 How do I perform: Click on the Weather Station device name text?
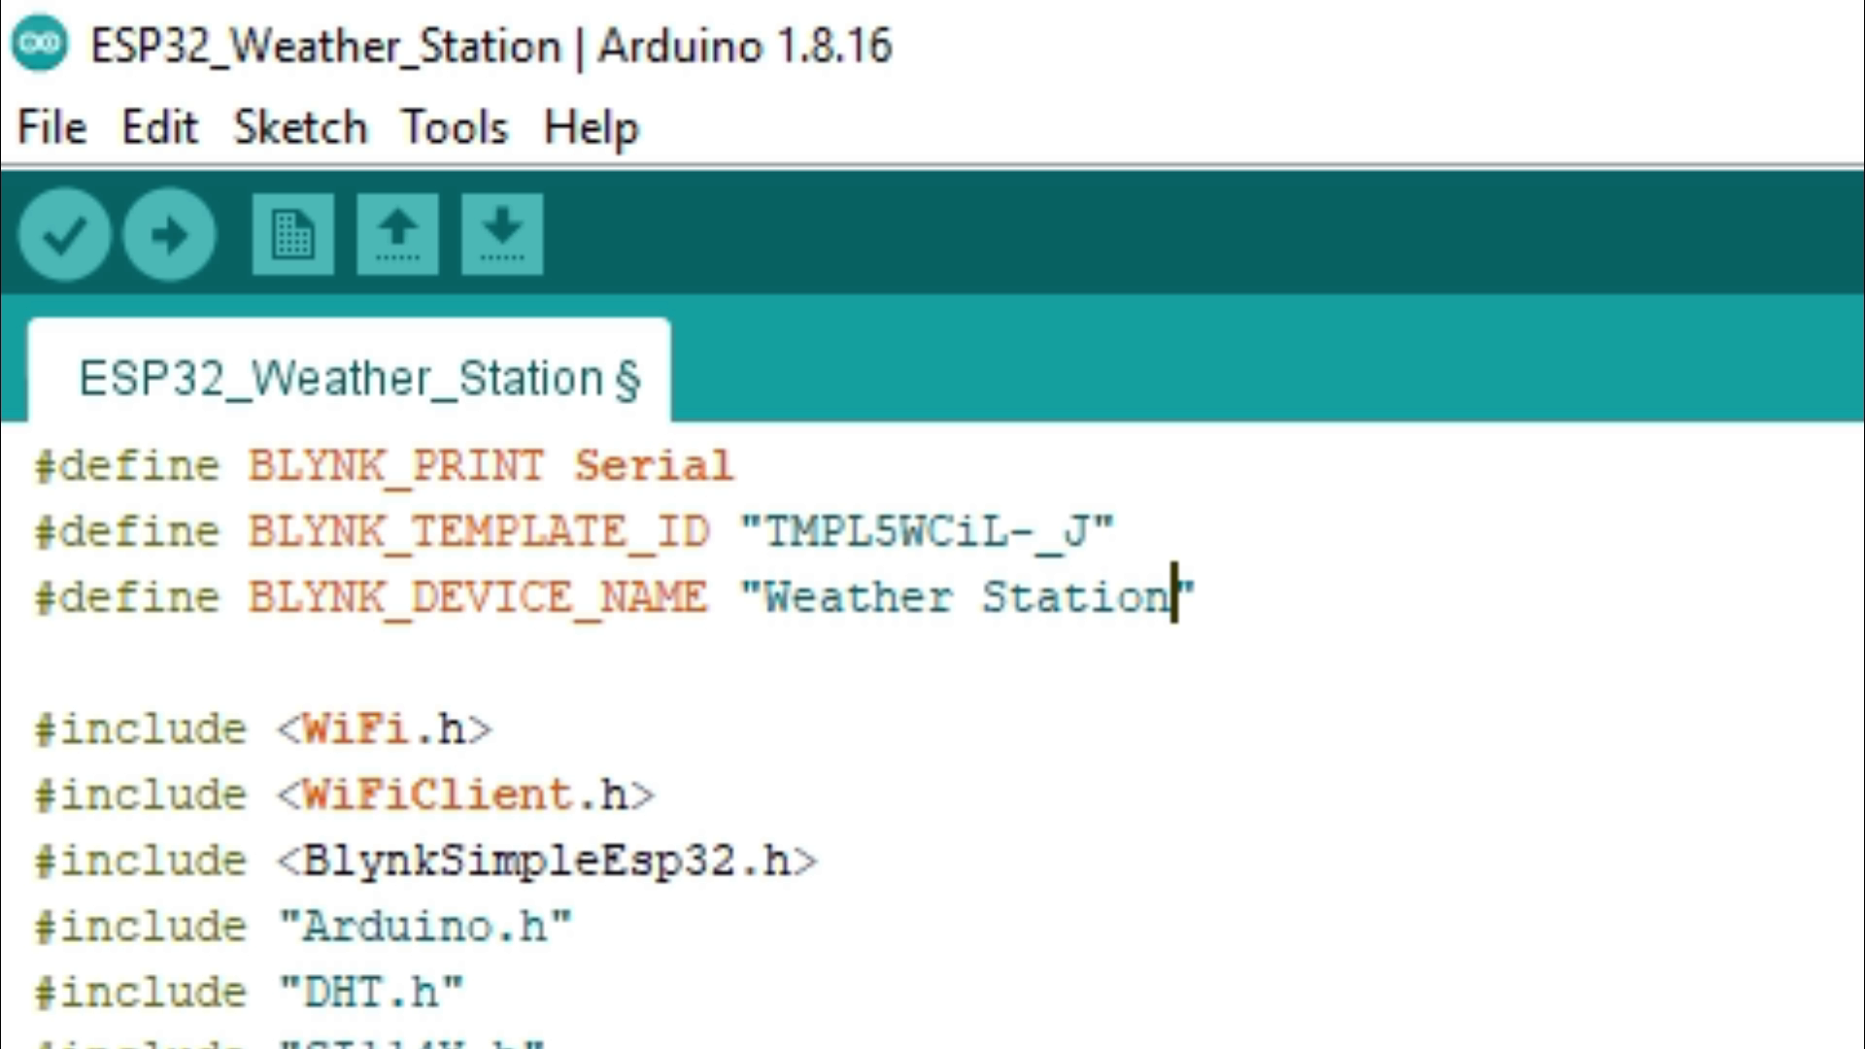[x=966, y=596]
